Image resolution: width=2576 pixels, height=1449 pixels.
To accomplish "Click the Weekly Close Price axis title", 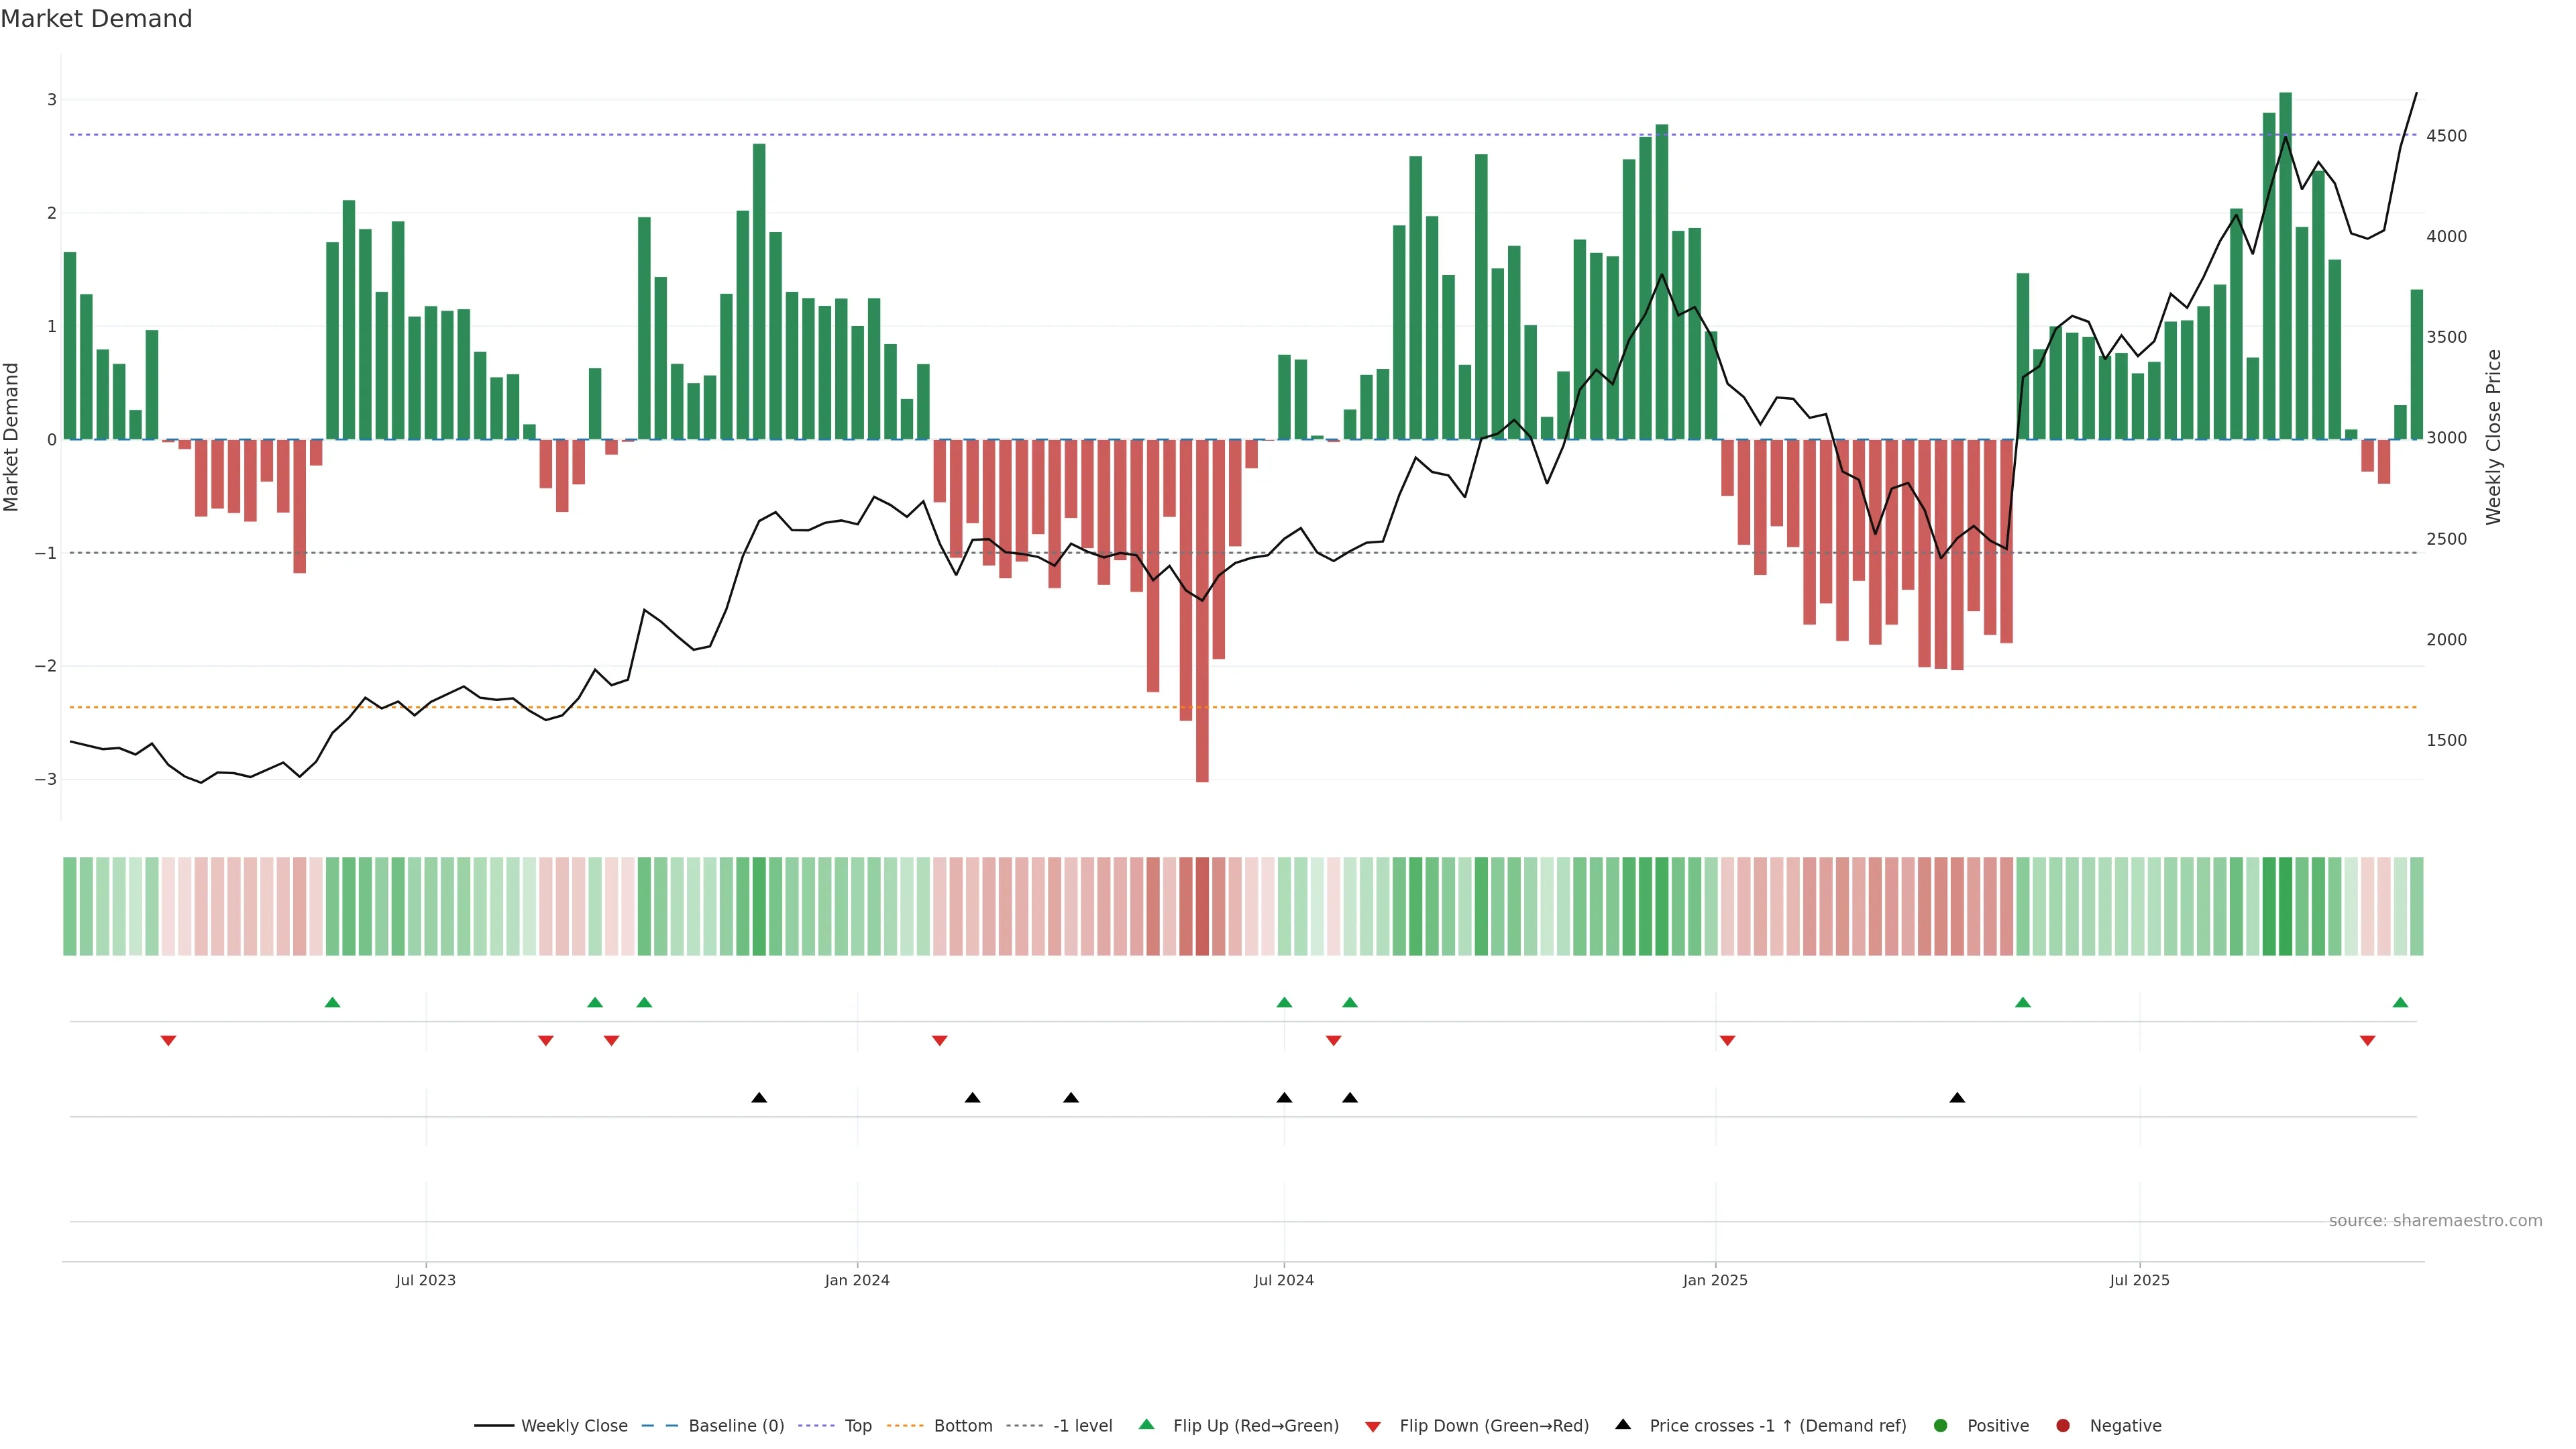I will tap(2493, 437).
